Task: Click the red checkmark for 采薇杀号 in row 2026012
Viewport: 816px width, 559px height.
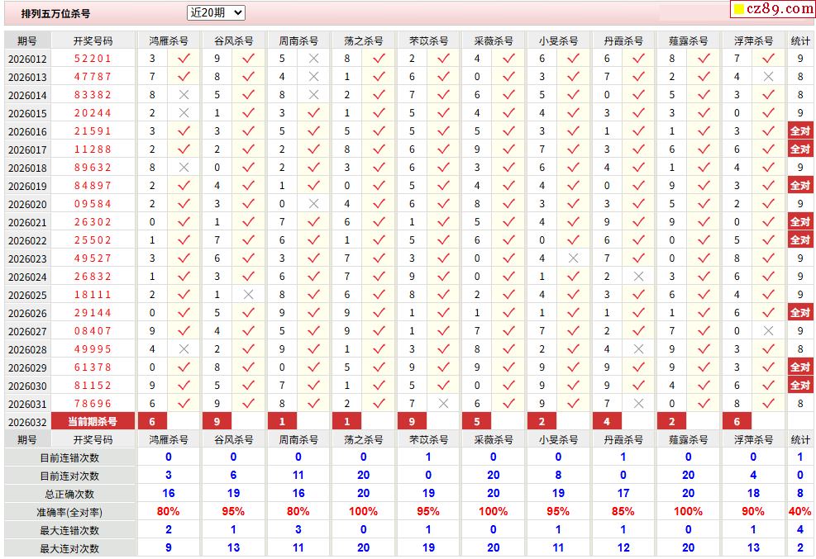Action: (508, 59)
